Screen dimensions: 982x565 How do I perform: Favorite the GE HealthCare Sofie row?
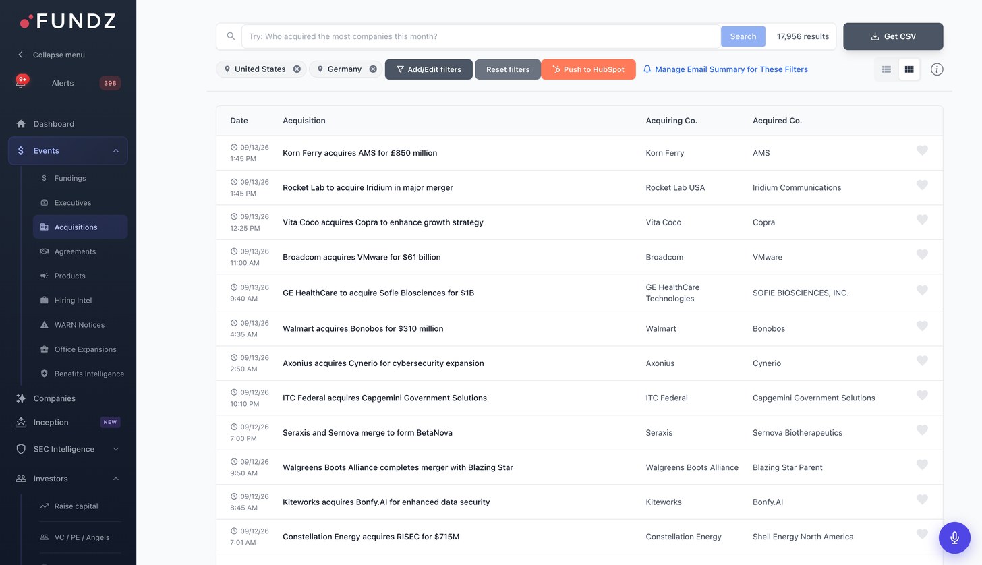[922, 290]
